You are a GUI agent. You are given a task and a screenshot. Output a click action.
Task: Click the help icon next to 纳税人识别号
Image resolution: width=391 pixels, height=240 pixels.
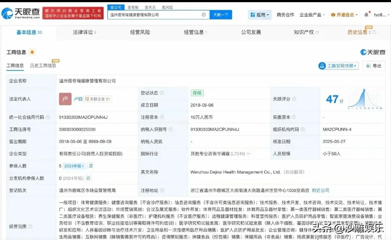pyautogui.click(x=171, y=129)
